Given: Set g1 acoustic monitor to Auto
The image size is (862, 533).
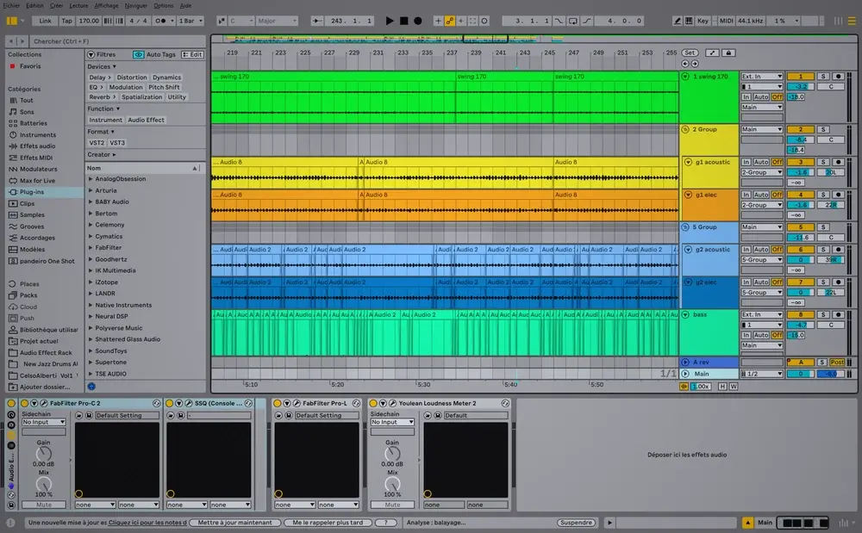Looking at the screenshot, I should [x=761, y=162].
